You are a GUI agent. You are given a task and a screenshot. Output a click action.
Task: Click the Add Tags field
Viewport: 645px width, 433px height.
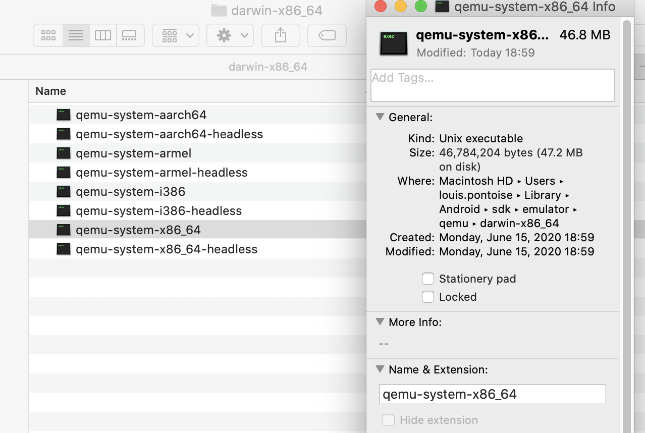[493, 85]
